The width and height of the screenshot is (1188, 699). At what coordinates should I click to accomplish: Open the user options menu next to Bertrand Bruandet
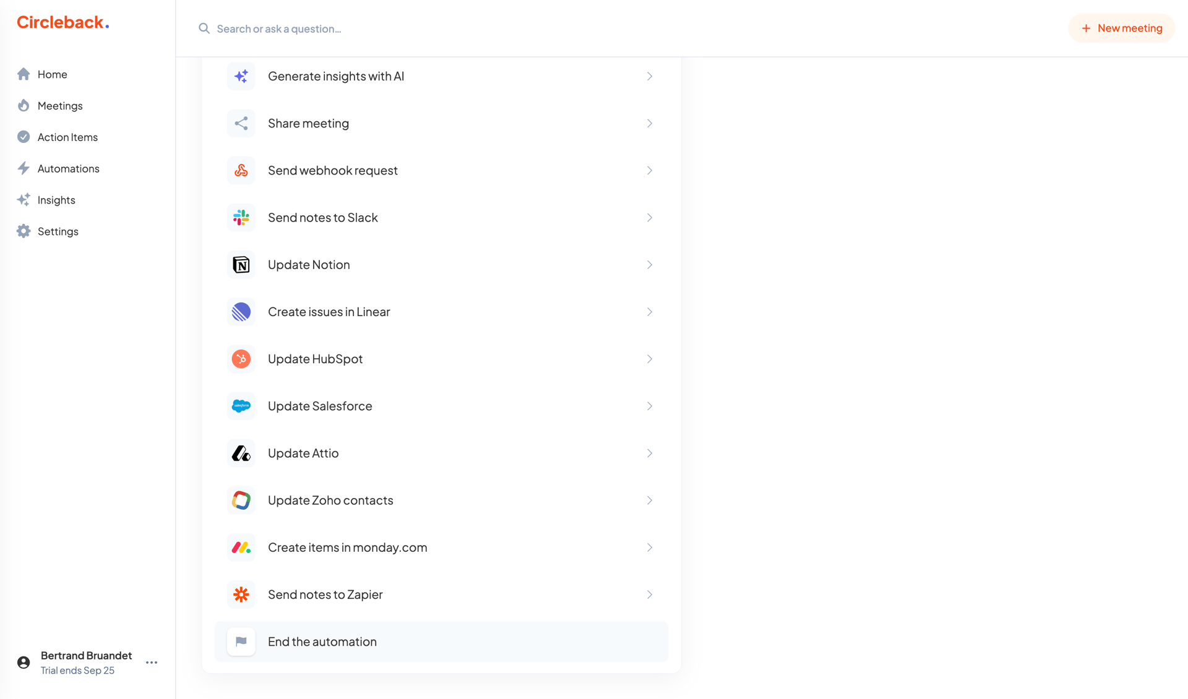point(151,662)
